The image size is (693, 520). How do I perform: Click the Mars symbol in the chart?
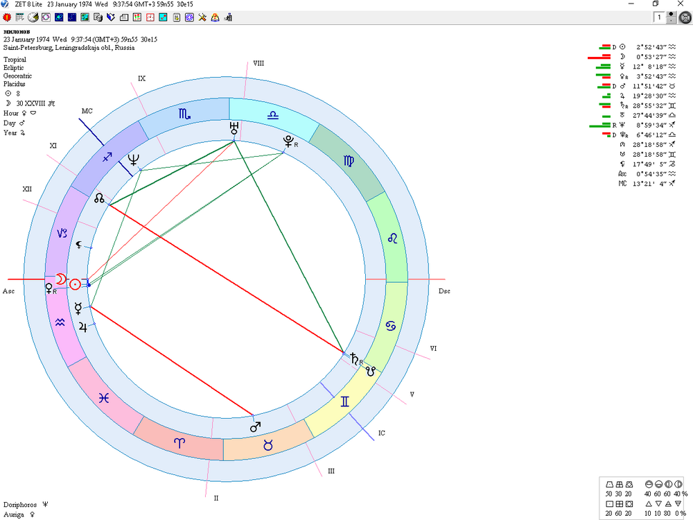coord(256,426)
